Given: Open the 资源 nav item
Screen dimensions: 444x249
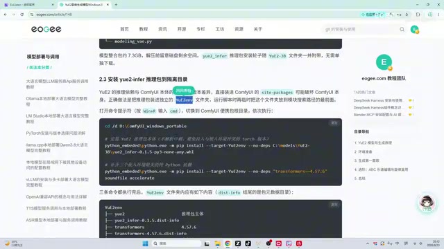Looking at the screenshot, I should tap(239, 29).
